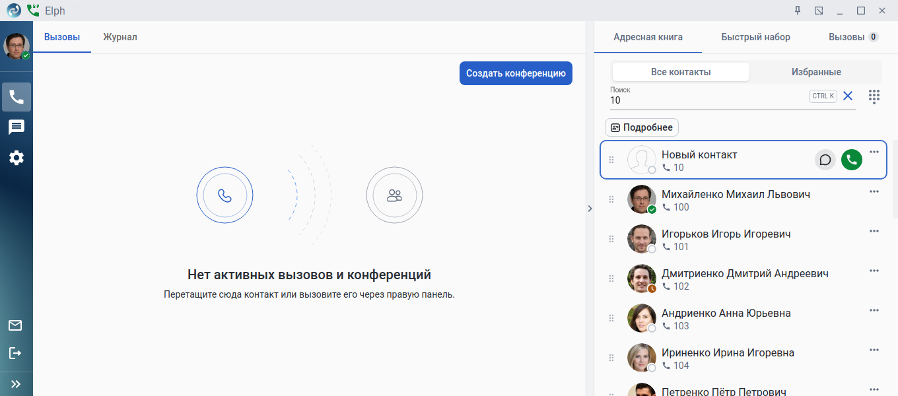Select contact name Дмитриенко Дмитрий Андреевич
Viewport: 898px width, 396px height.
pos(745,274)
